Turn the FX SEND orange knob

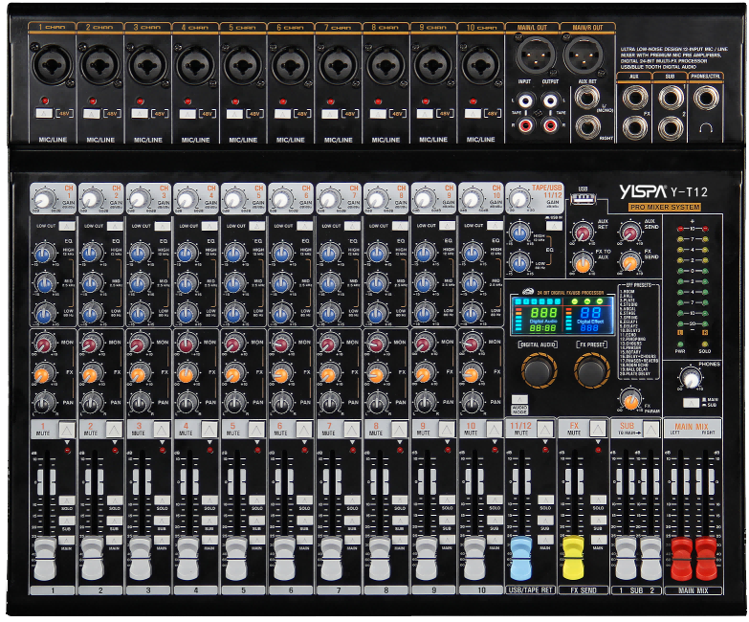tap(630, 263)
